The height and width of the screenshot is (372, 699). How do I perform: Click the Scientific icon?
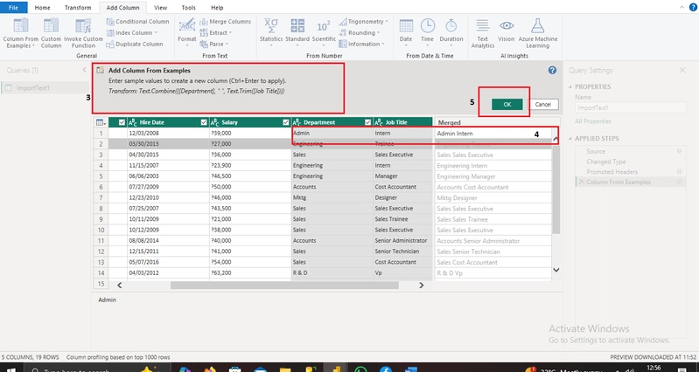(324, 26)
